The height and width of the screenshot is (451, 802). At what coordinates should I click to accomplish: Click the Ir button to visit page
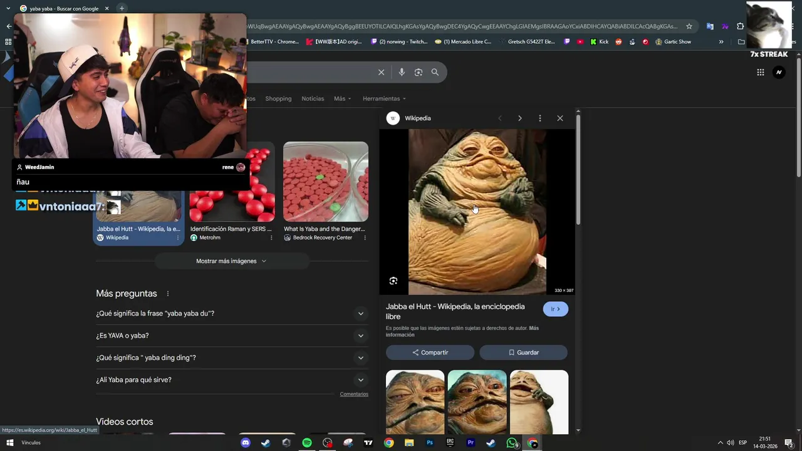click(555, 309)
